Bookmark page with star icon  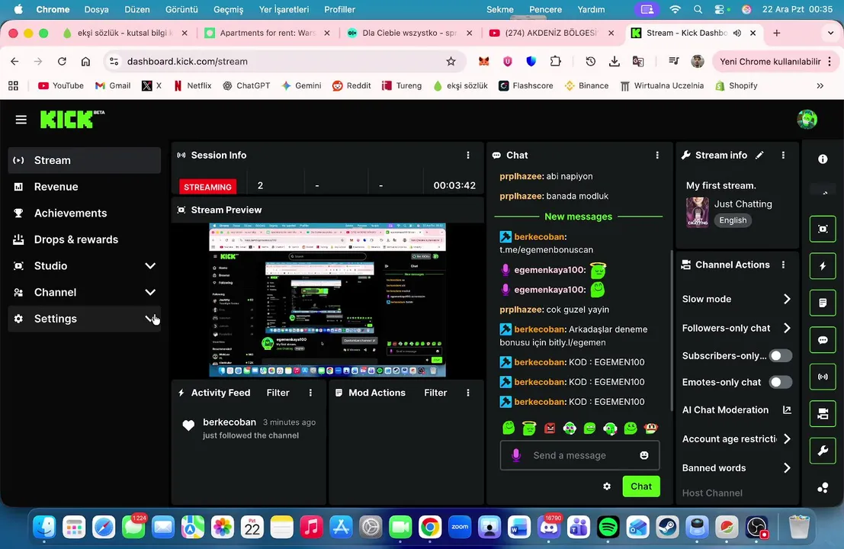pyautogui.click(x=451, y=61)
